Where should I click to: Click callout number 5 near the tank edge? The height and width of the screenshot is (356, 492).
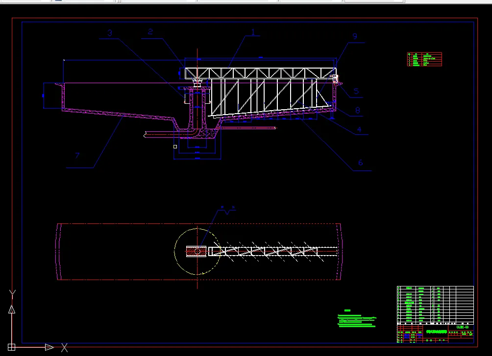coord(356,91)
